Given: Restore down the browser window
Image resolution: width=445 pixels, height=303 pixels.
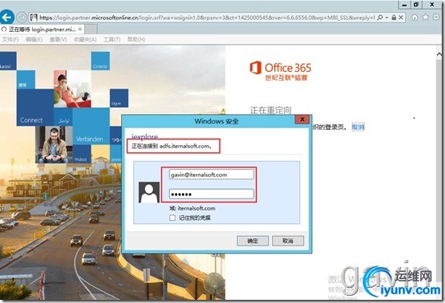Looking at the screenshot, I should (416, 5).
